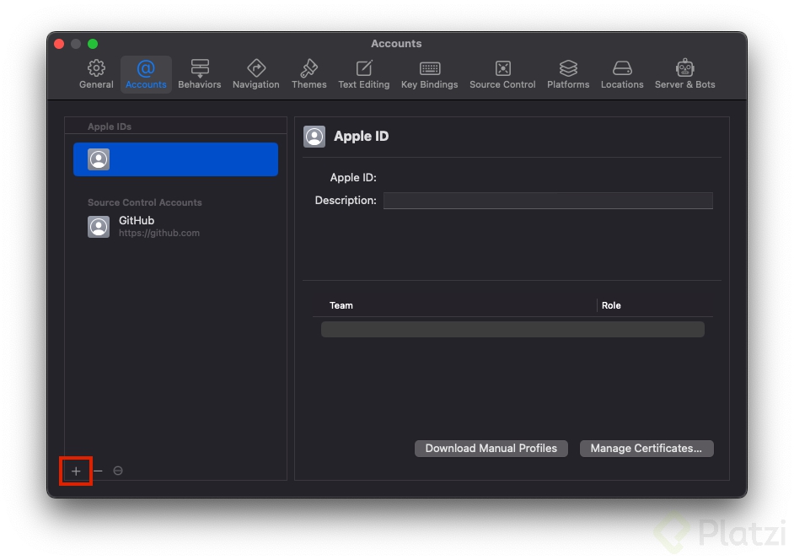This screenshot has width=794, height=560.
Task: Click Download Manual Profiles button
Action: [x=491, y=449]
